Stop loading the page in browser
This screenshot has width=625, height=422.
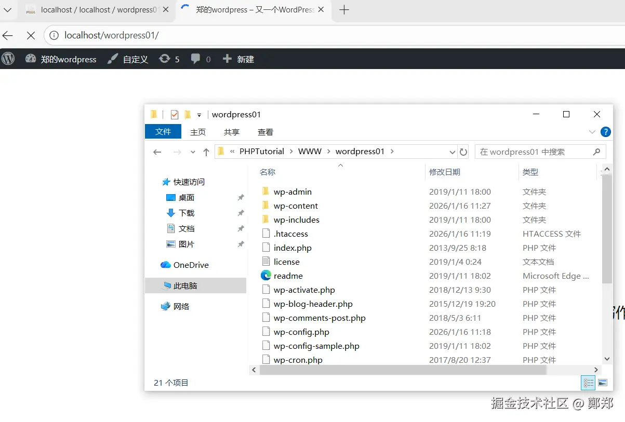click(x=31, y=35)
